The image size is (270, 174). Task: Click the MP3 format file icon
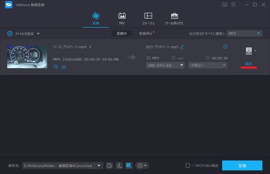[x=248, y=51]
